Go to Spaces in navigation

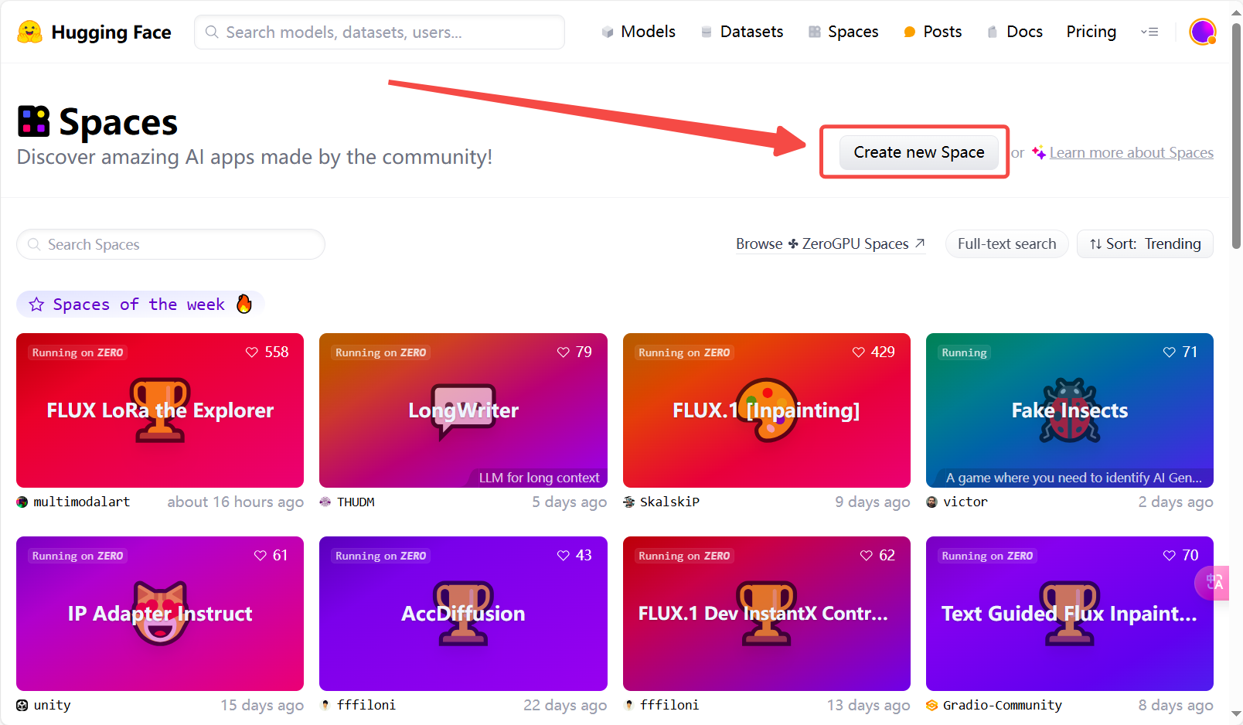pyautogui.click(x=843, y=32)
